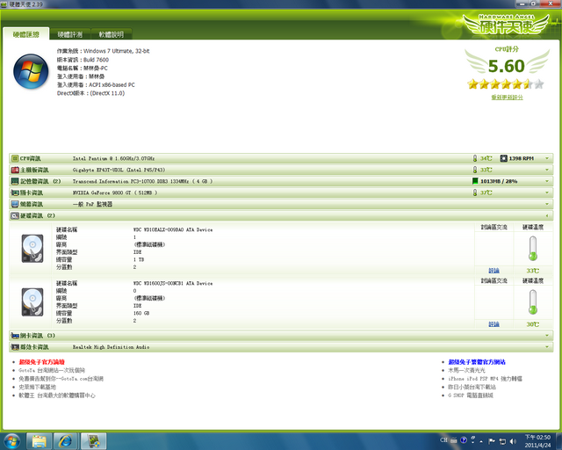
Task: Click the CPU thermometer icon showing 34℃
Action: [475, 158]
